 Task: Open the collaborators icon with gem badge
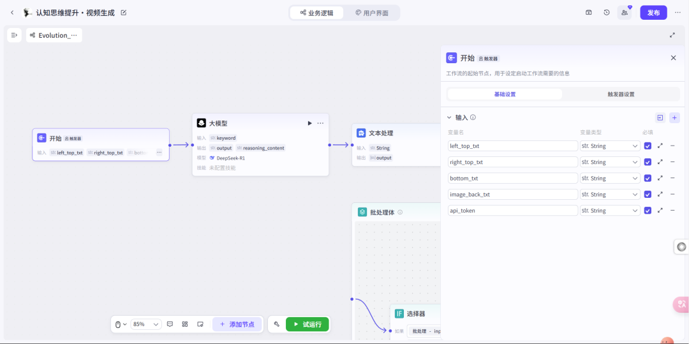(x=625, y=13)
